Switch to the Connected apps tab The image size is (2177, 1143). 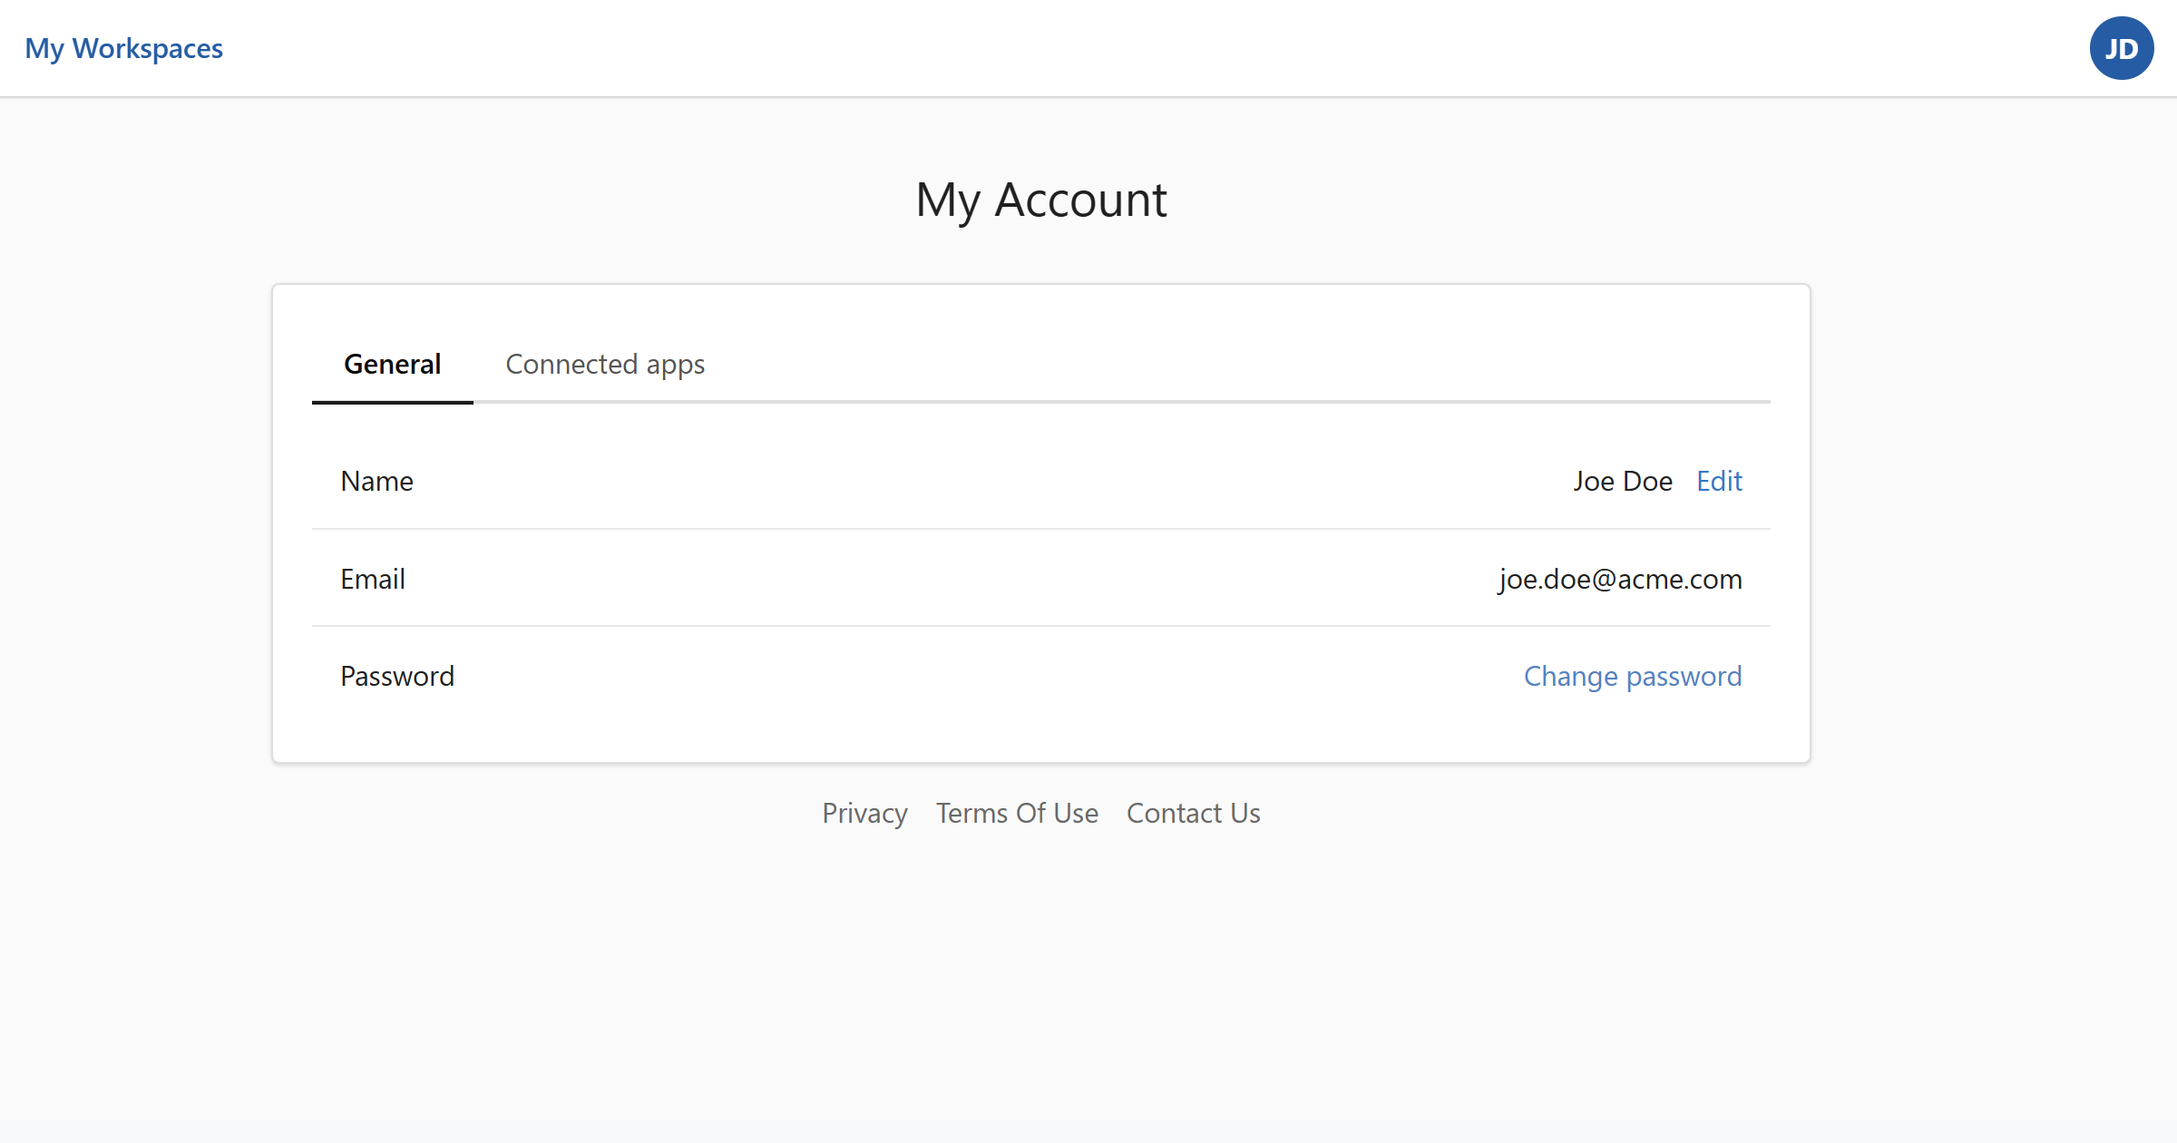[605, 365]
